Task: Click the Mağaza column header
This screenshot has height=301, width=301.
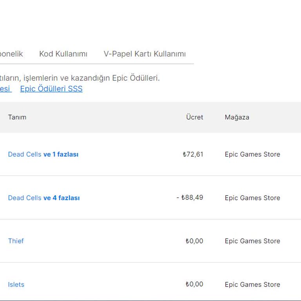Action: tap(237, 117)
